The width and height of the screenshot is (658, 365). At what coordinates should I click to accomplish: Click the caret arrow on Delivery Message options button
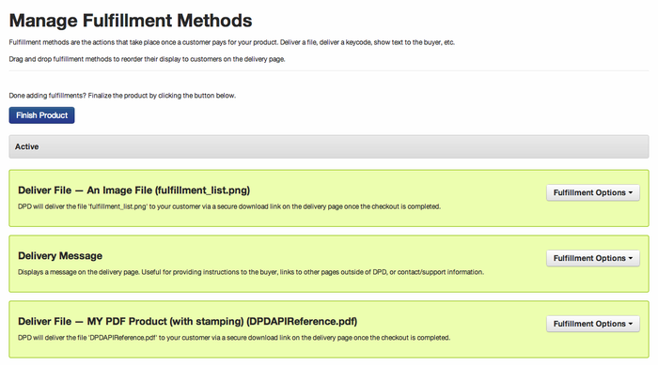click(x=631, y=259)
